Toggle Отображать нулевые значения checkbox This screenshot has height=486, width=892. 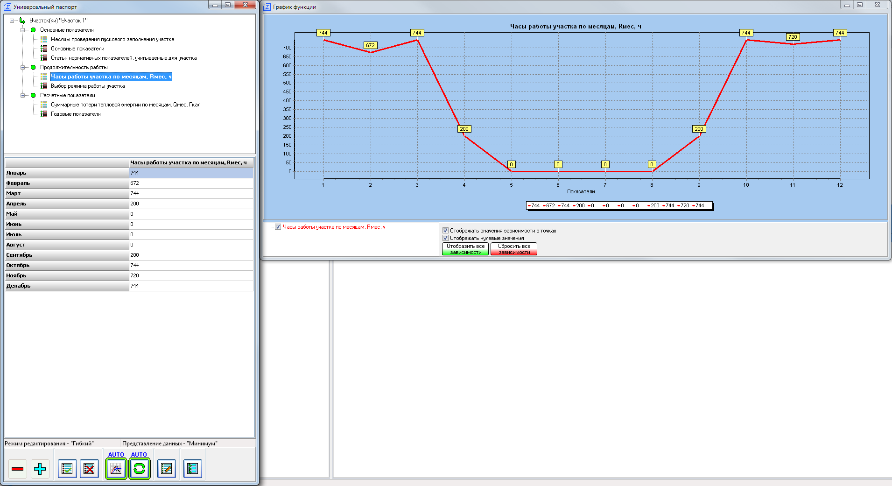(x=445, y=238)
